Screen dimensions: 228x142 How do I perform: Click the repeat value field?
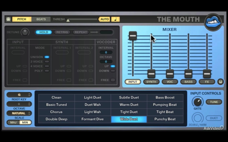(x=106, y=32)
